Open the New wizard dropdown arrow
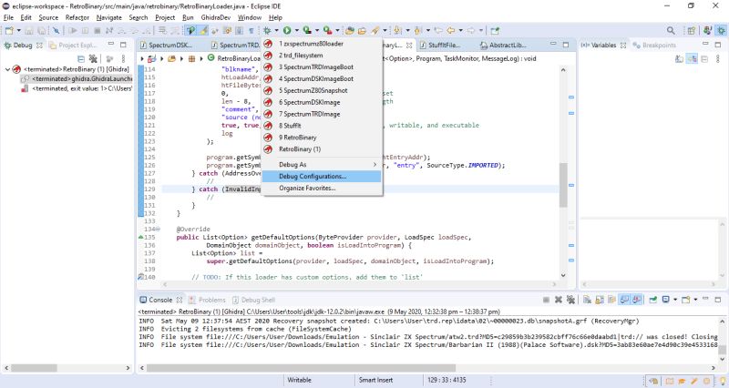729x388 pixels. click(x=19, y=30)
